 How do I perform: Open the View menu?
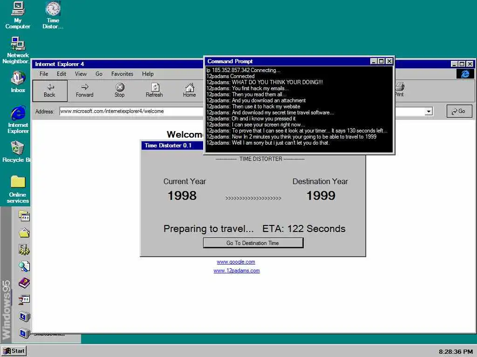(x=81, y=74)
